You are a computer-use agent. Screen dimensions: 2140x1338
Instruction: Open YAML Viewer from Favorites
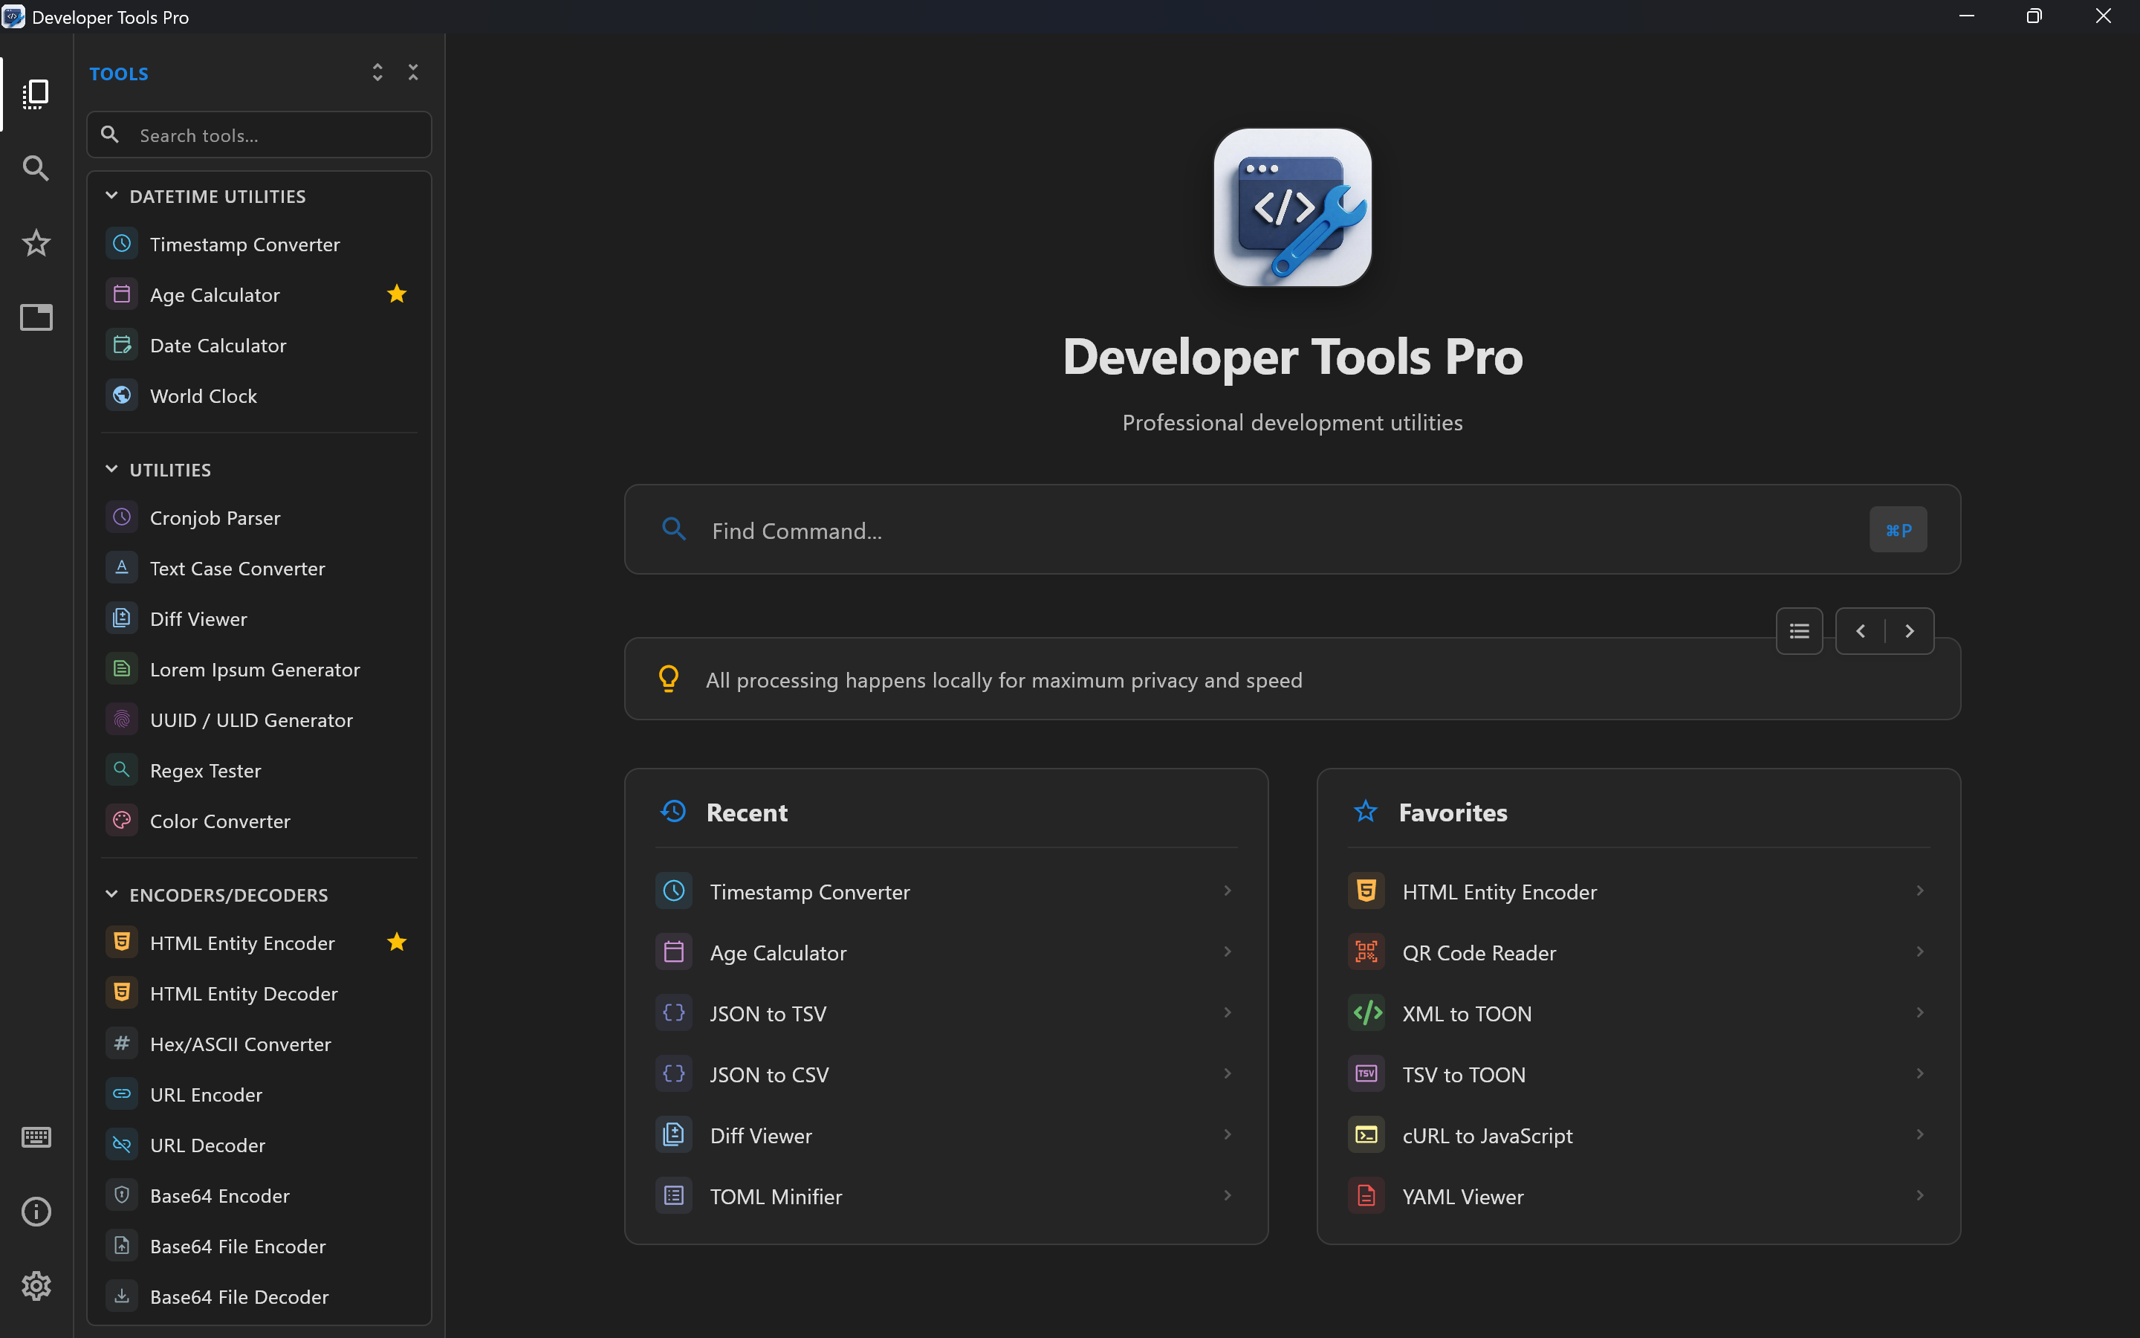click(1638, 1197)
